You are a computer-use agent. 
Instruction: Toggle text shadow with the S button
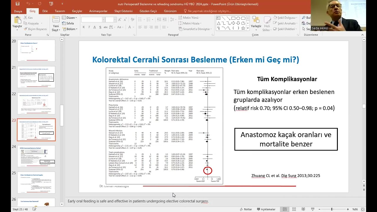point(100,27)
